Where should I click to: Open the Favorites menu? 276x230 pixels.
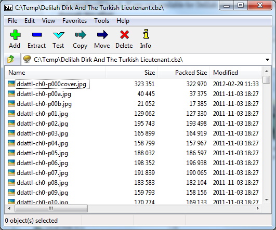click(x=74, y=21)
